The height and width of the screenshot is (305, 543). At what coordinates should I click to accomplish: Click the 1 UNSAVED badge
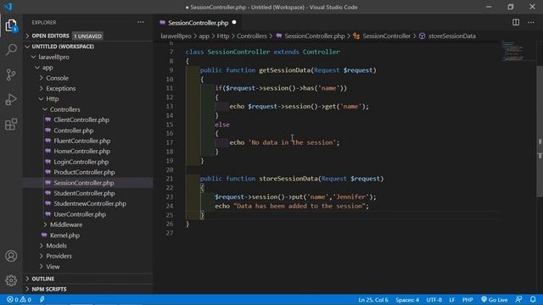click(x=87, y=36)
